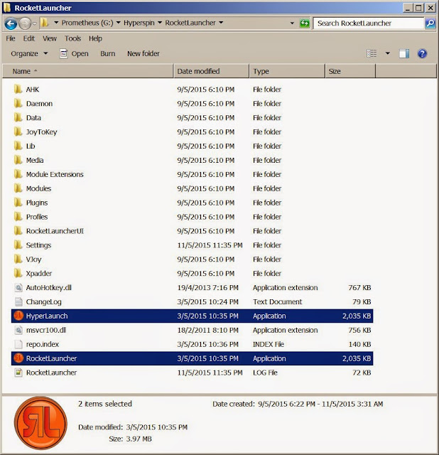Sort by the Name column header
Image resolution: width=439 pixels, height=455 pixels.
click(88, 71)
